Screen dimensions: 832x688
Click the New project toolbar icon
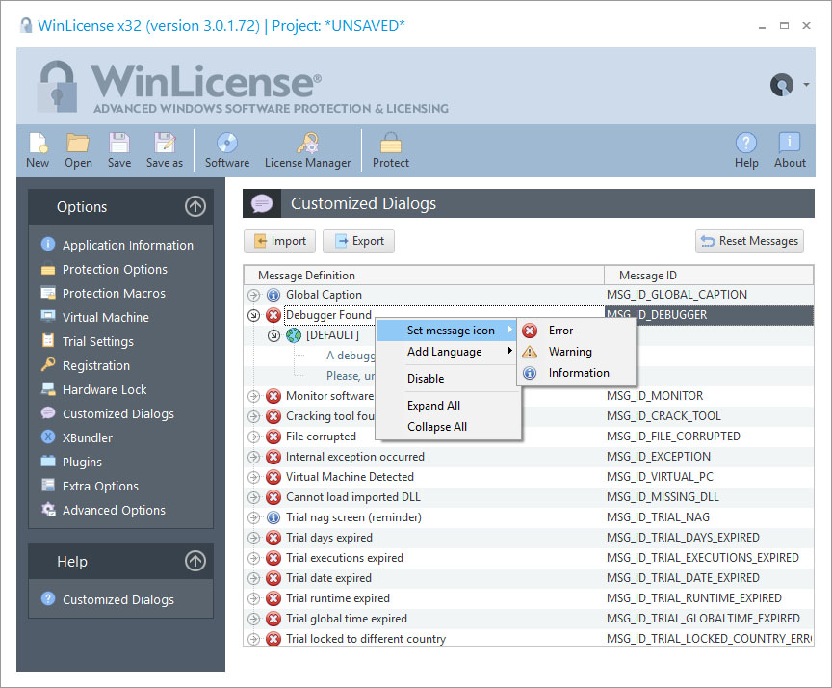pos(38,150)
